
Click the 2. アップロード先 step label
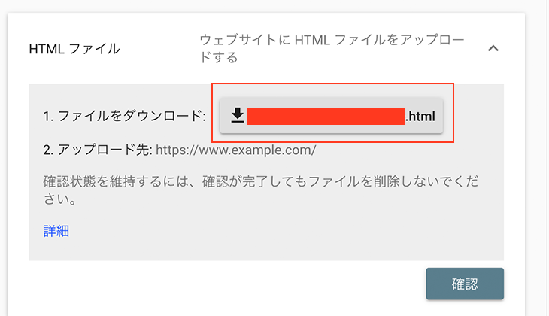98,150
